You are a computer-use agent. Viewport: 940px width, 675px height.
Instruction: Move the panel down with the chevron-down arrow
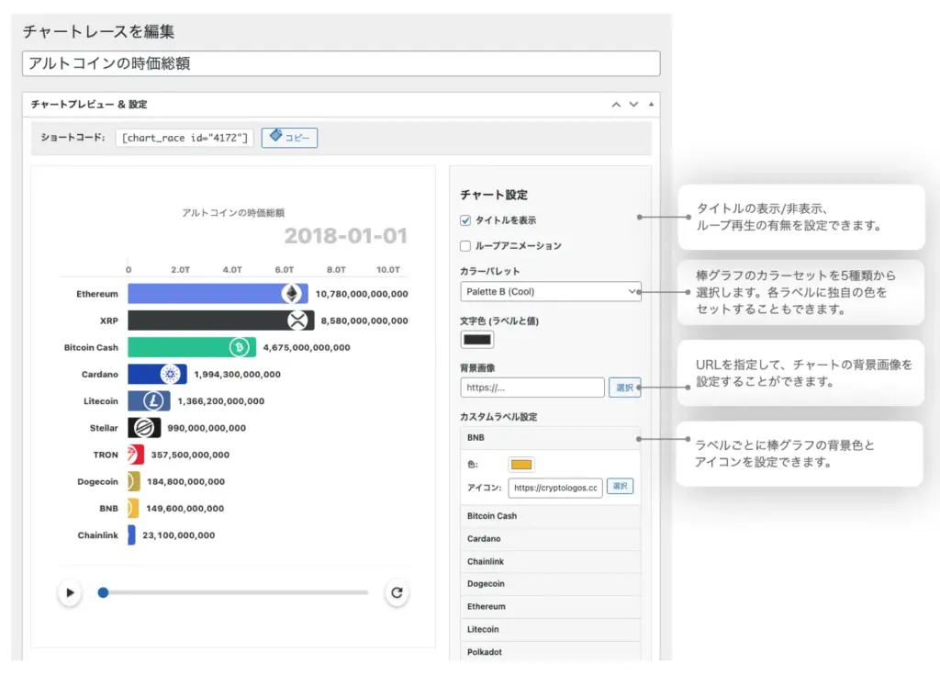click(633, 105)
